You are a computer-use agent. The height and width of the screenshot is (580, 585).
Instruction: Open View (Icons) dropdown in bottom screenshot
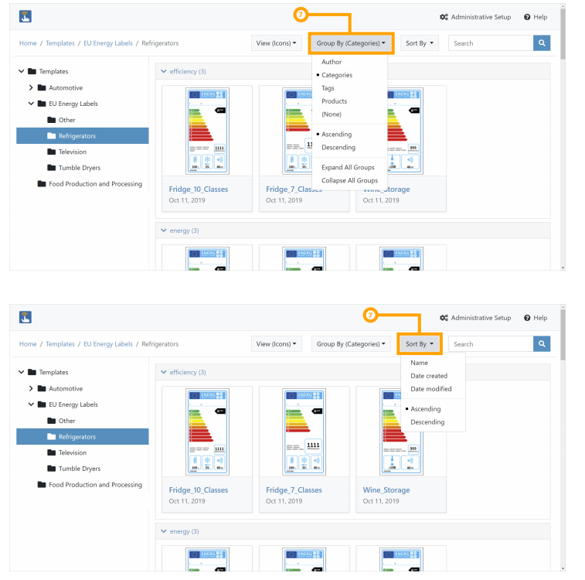click(276, 343)
